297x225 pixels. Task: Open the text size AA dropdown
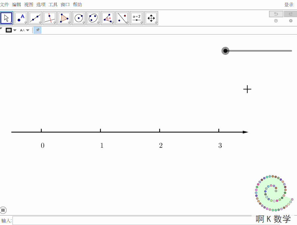[x=25, y=30]
